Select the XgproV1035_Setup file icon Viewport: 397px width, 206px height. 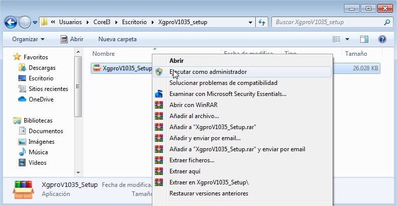97,68
